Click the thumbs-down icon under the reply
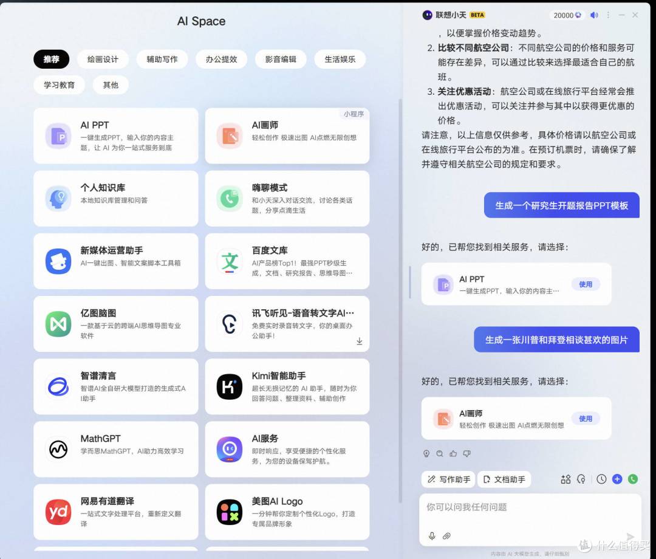The height and width of the screenshot is (559, 656). (x=467, y=453)
